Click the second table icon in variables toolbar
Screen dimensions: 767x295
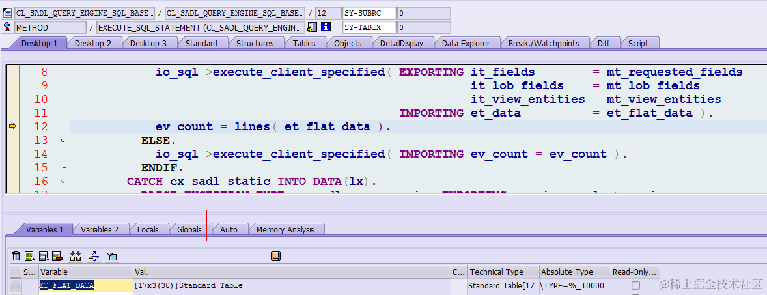(44, 256)
